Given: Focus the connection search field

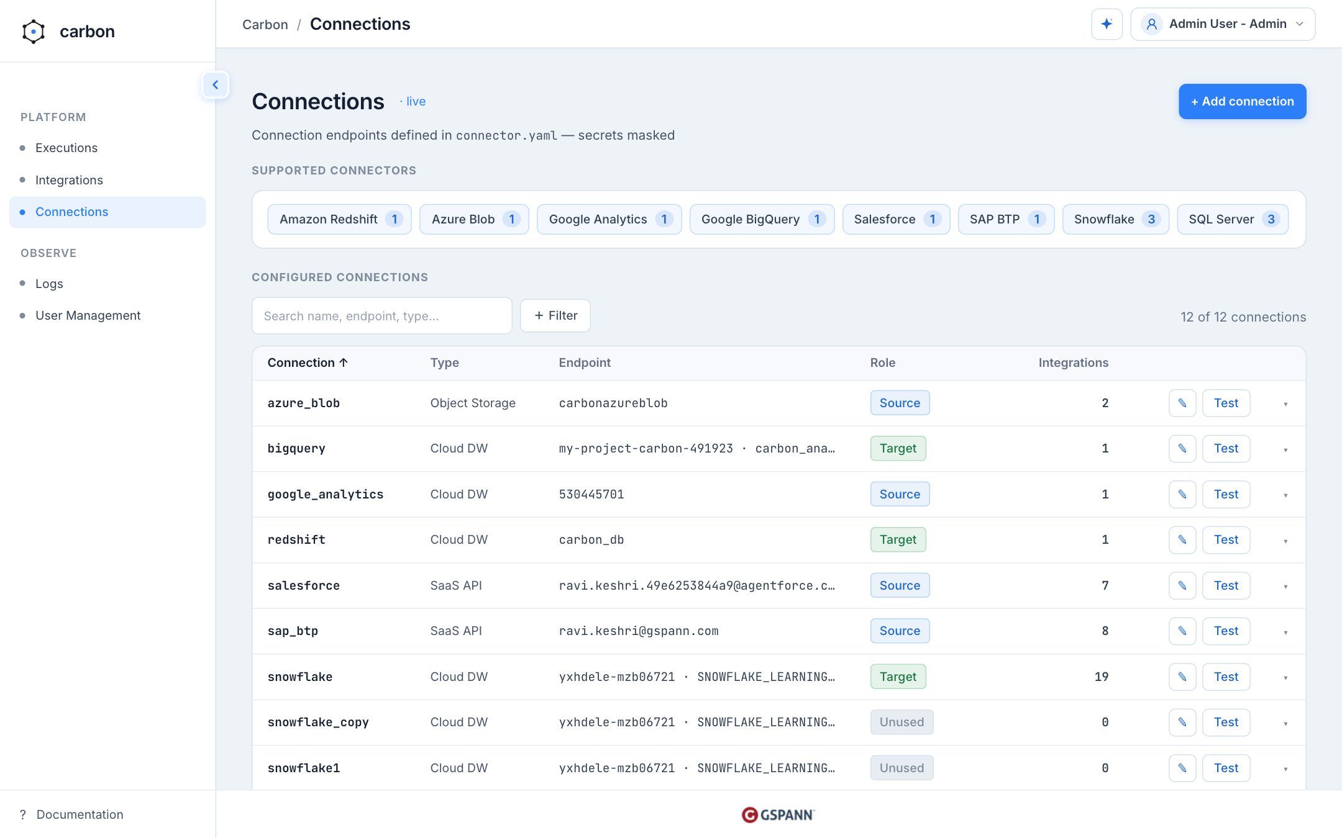Looking at the screenshot, I should click(382, 316).
